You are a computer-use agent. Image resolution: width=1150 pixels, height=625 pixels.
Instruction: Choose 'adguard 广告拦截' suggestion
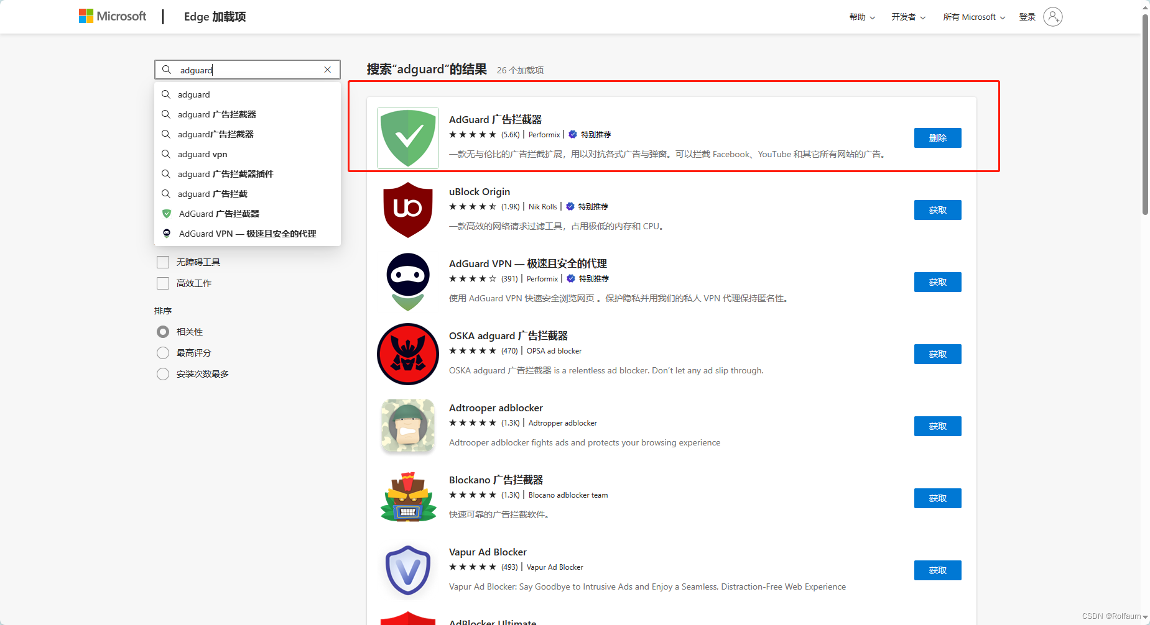point(248,194)
